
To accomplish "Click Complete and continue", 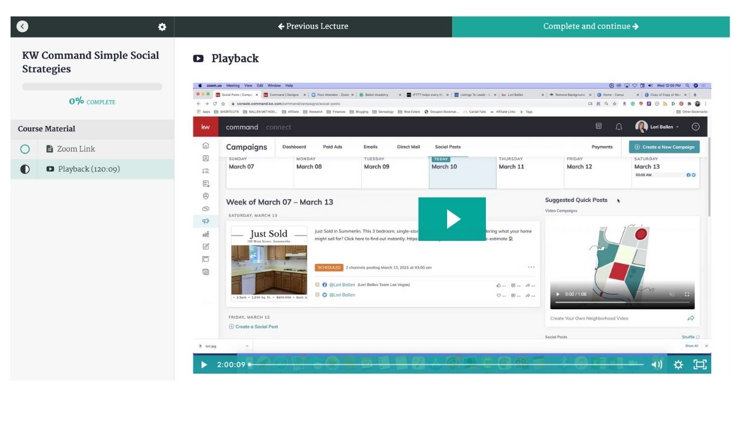I will pyautogui.click(x=591, y=26).
